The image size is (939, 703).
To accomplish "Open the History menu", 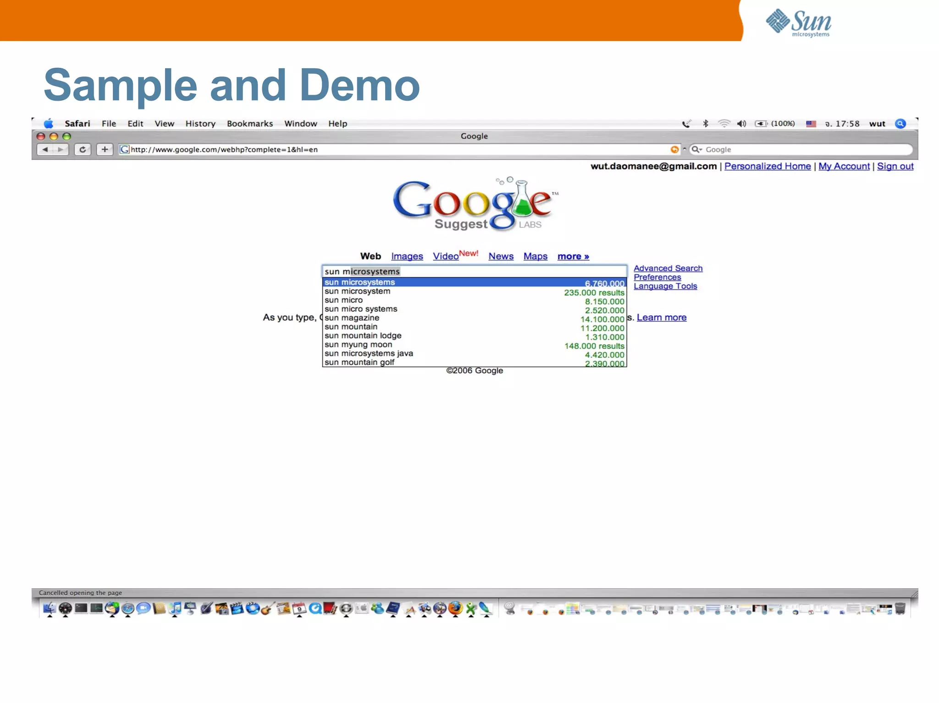I will [x=200, y=124].
